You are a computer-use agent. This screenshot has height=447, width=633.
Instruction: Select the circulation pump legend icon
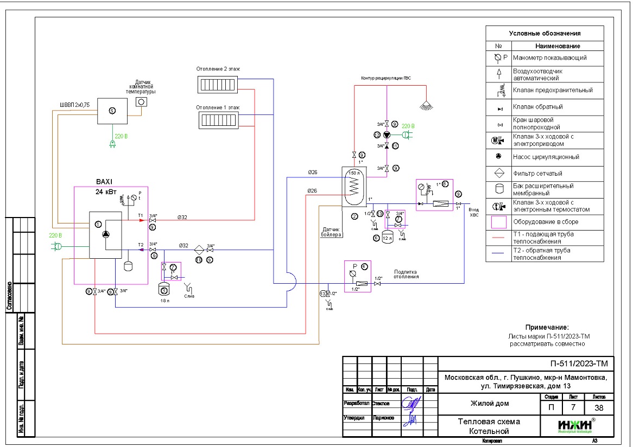498,157
